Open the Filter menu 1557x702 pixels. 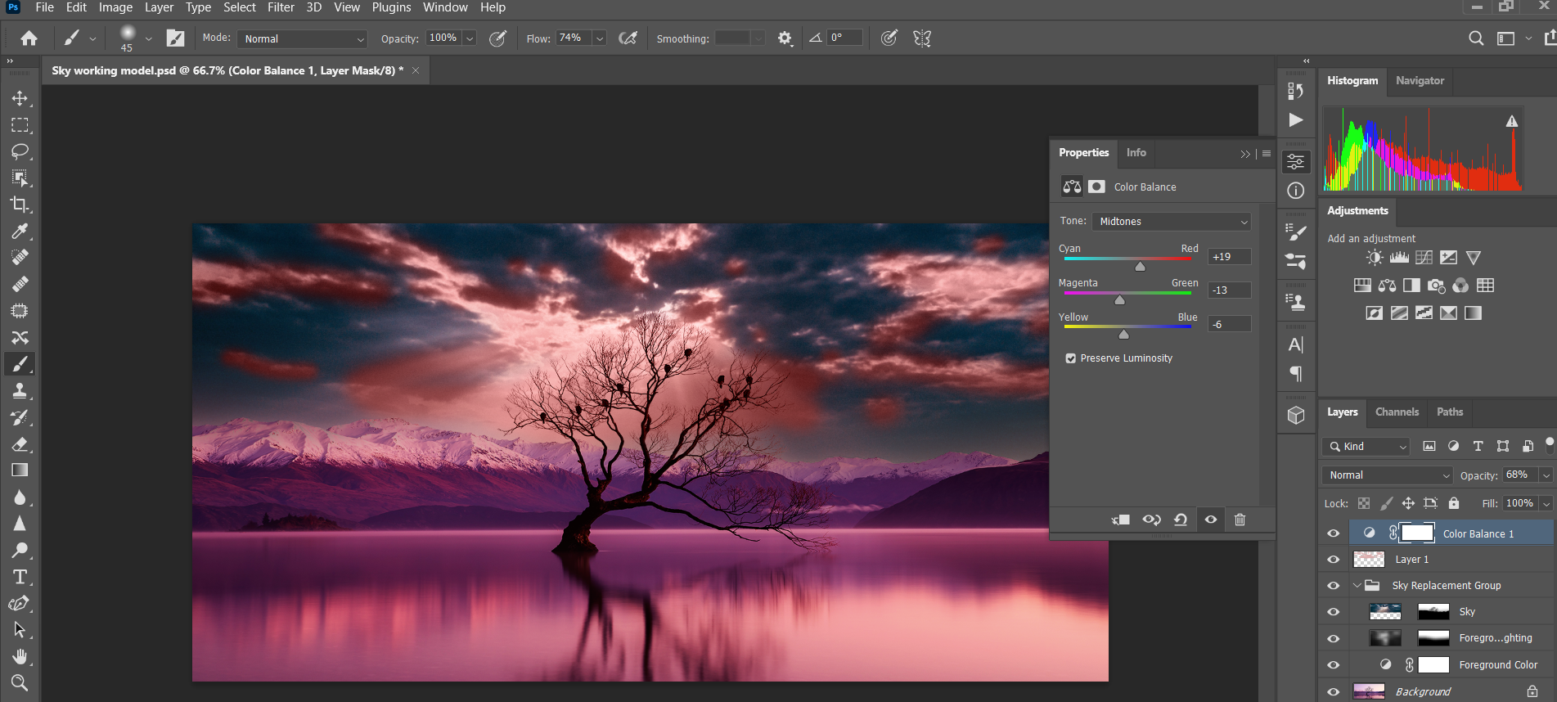[x=281, y=7]
